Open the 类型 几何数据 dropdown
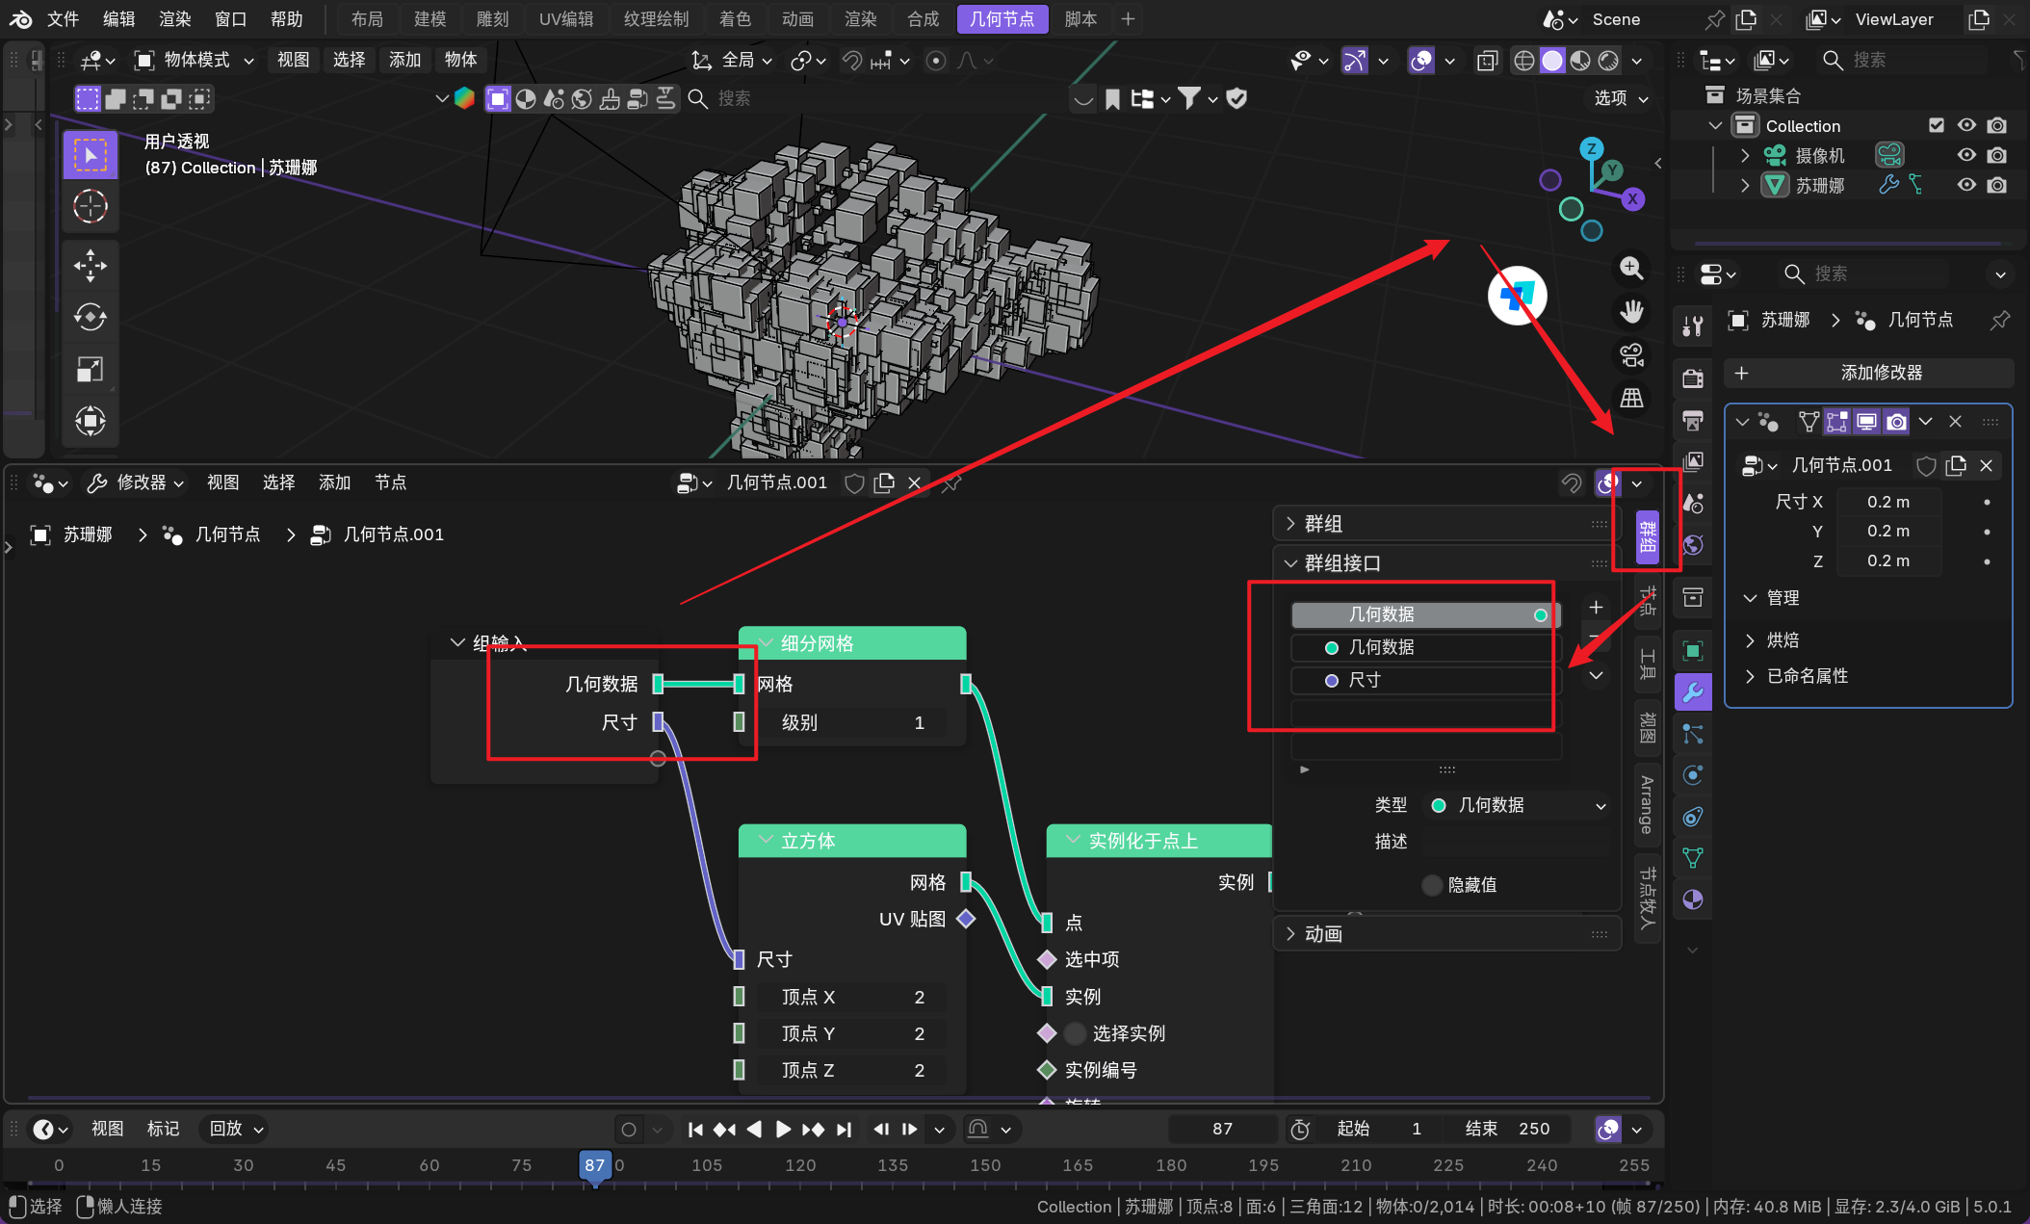The height and width of the screenshot is (1224, 2030). pos(1517,805)
